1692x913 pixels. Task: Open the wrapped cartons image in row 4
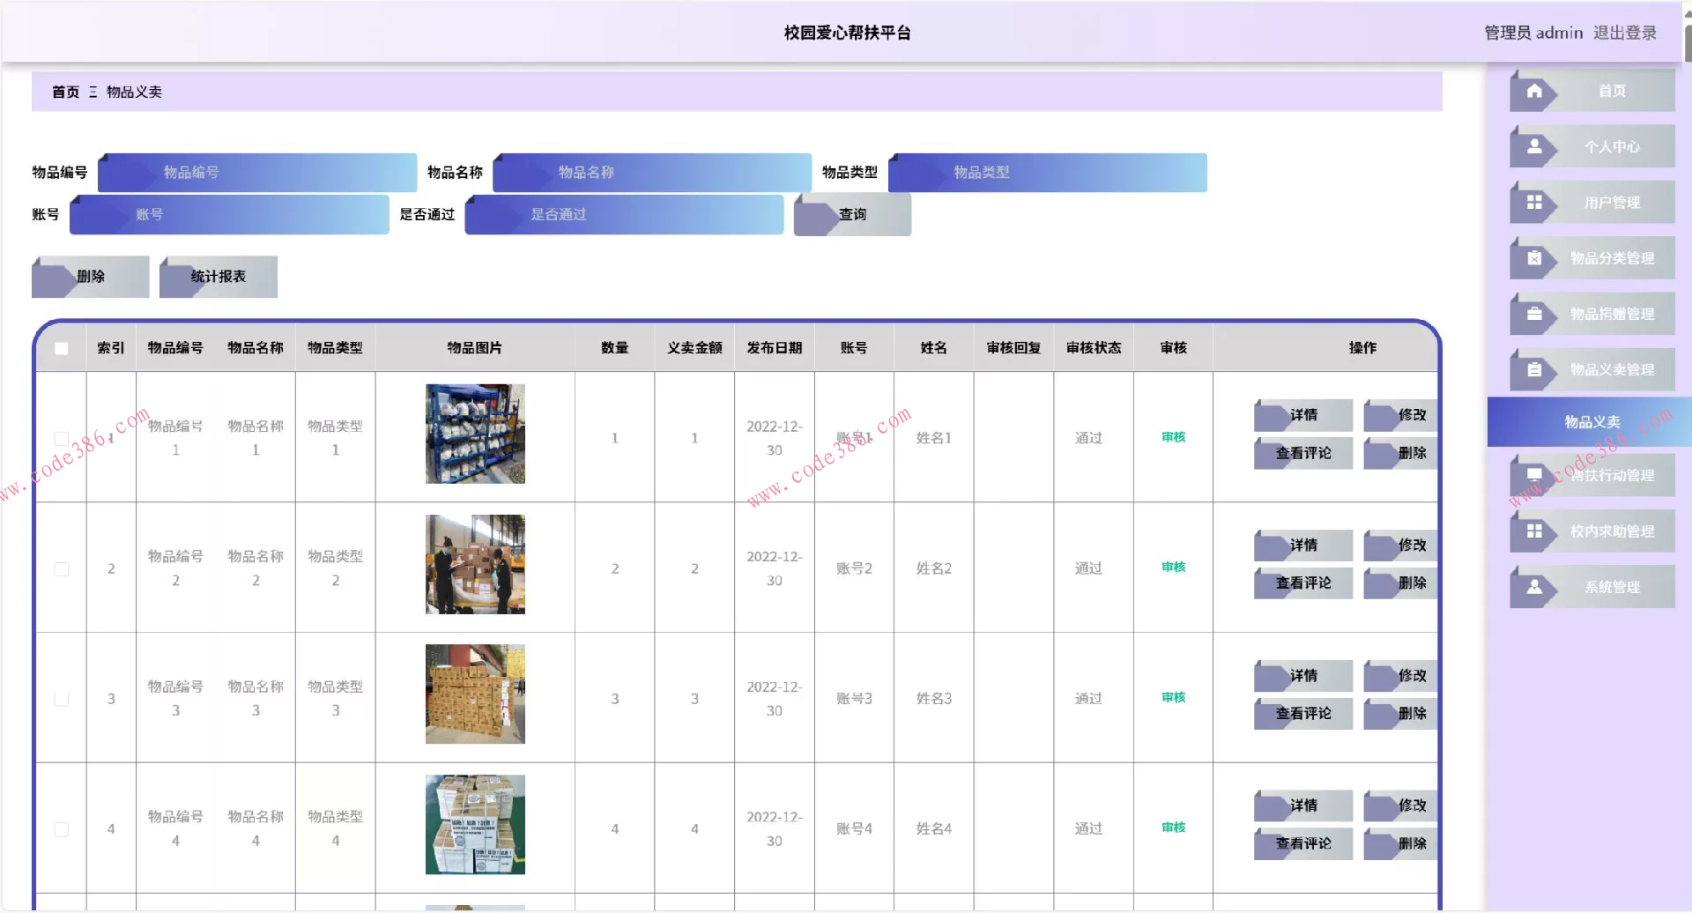(x=475, y=825)
